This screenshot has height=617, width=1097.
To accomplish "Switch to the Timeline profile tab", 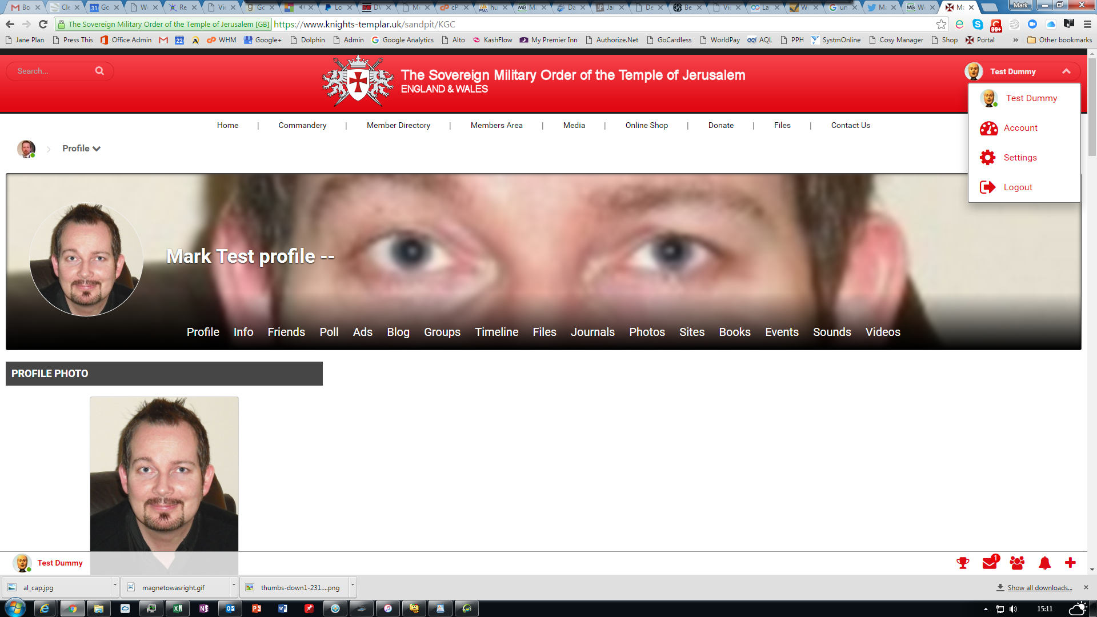I will click(x=497, y=332).
